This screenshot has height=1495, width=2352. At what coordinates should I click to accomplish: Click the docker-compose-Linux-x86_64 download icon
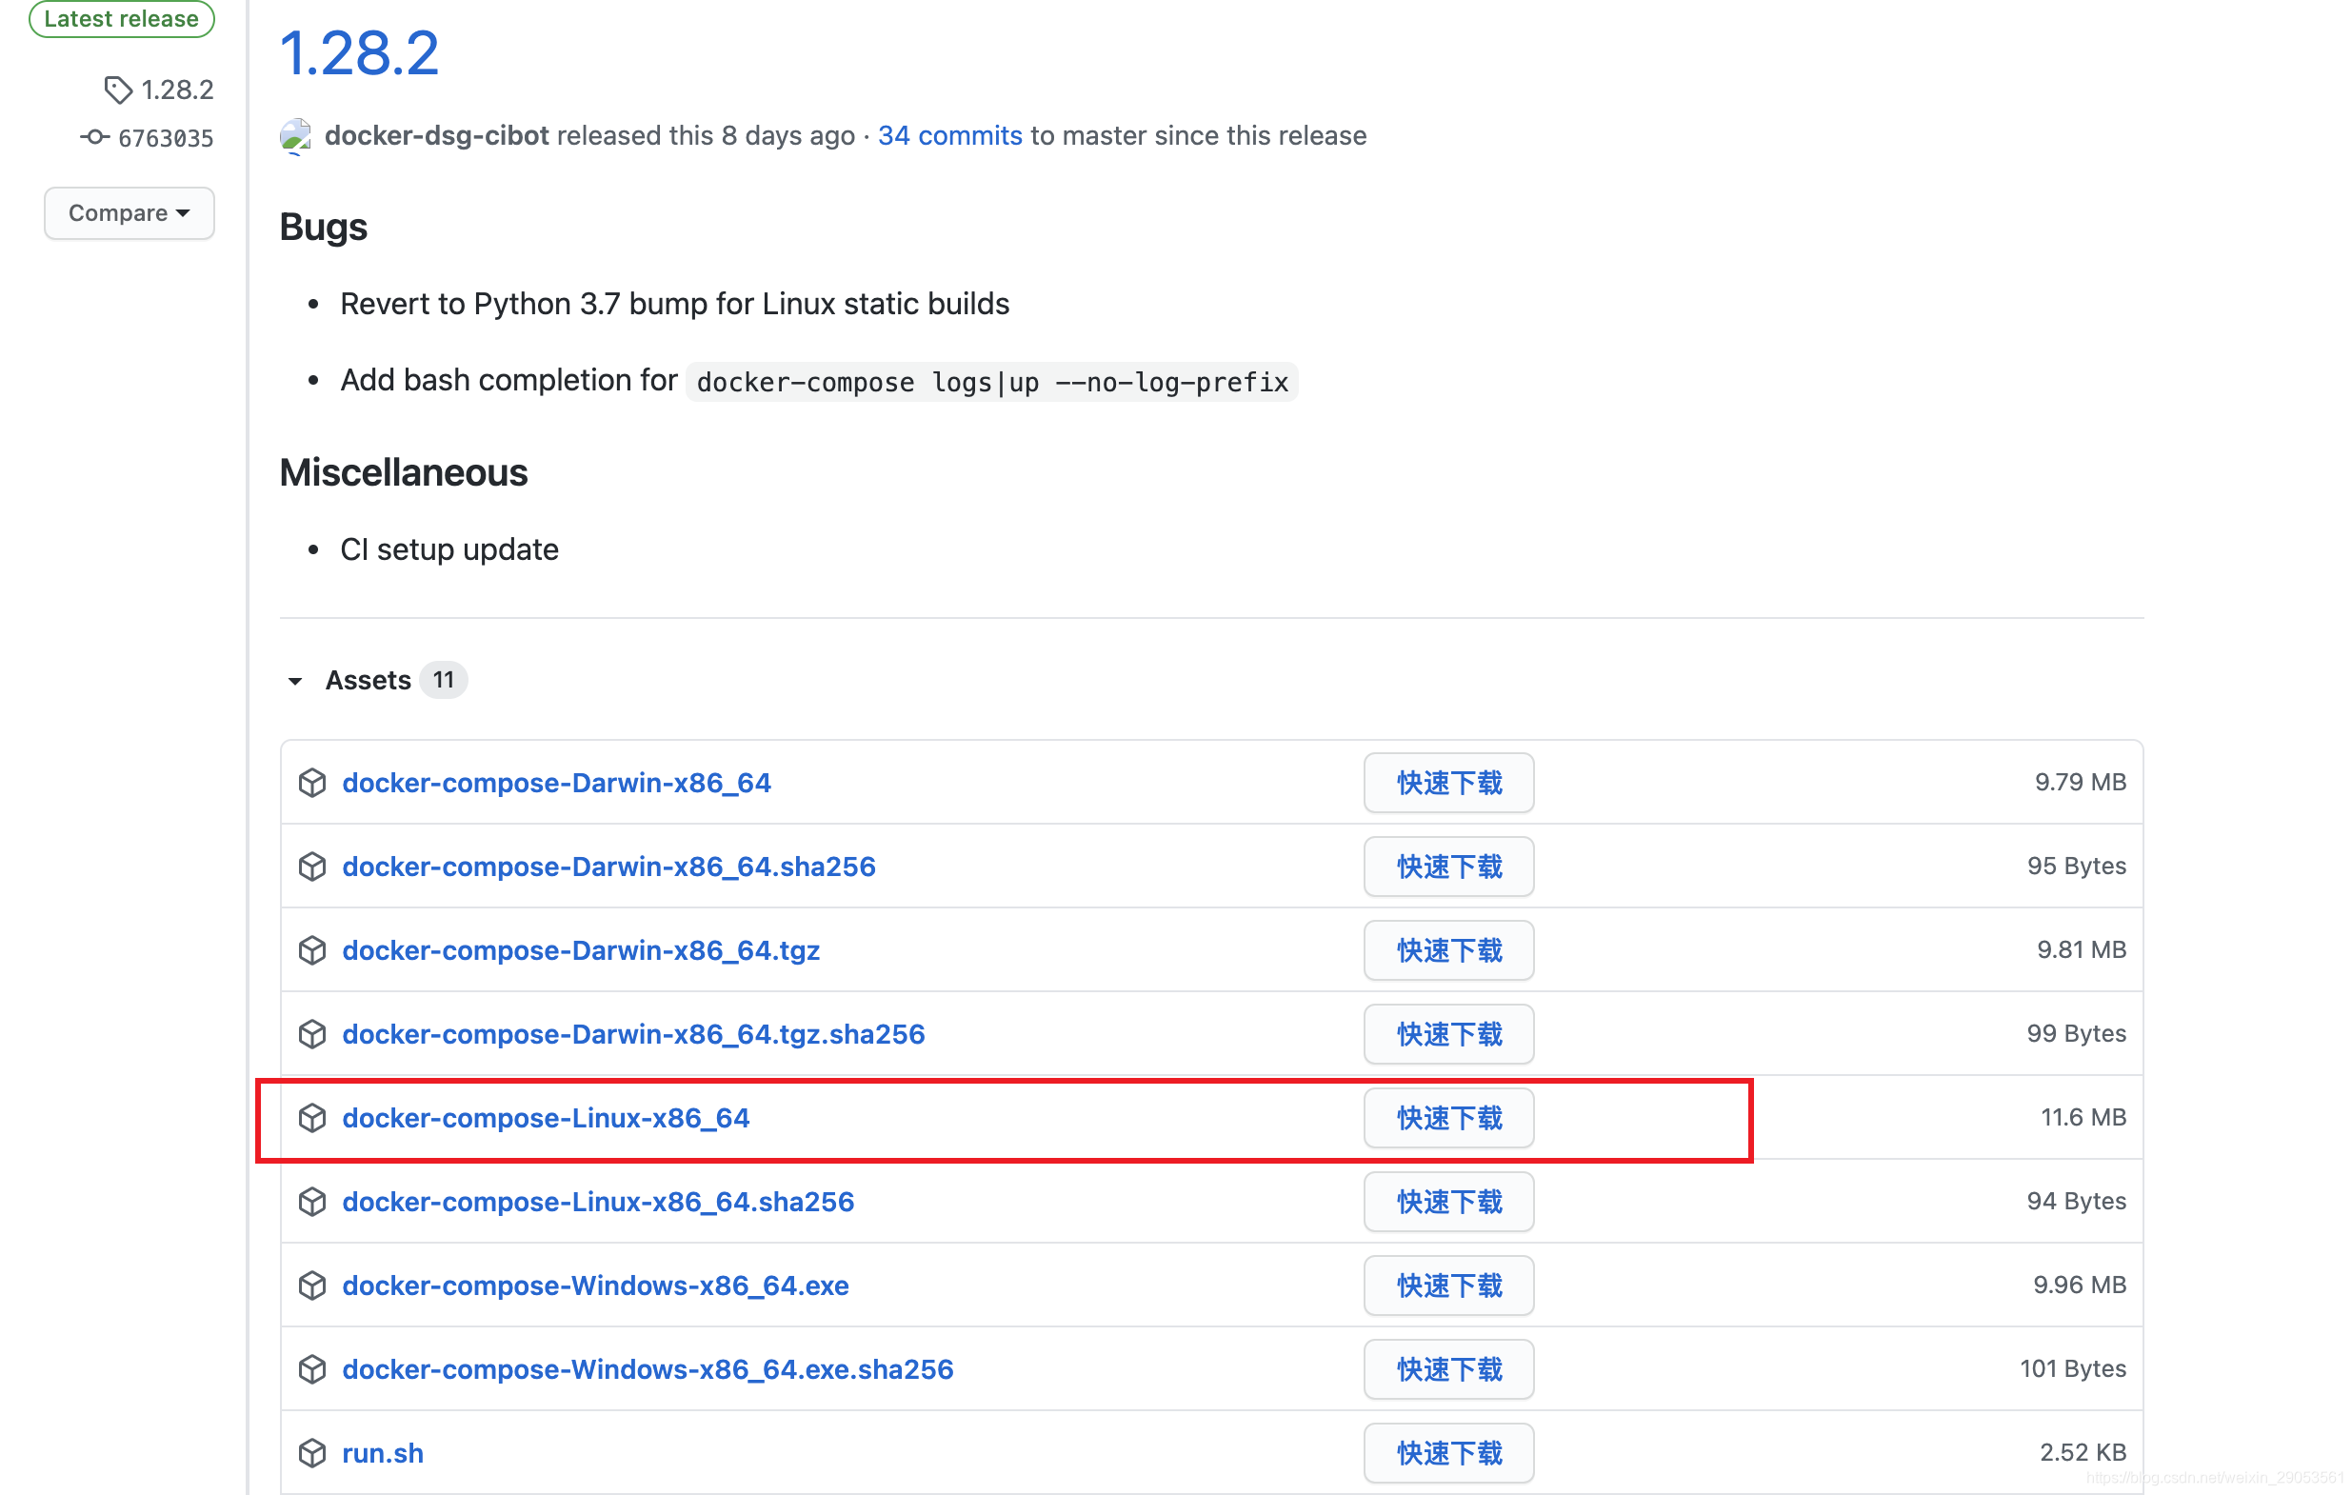[313, 1116]
